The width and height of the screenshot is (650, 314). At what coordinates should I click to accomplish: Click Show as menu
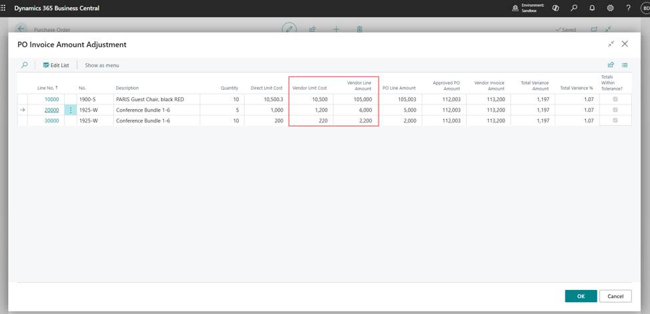pos(102,65)
